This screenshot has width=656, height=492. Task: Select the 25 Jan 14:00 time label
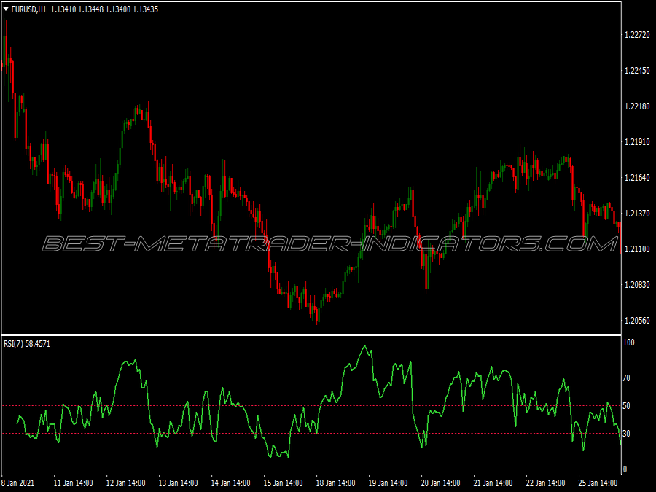tap(598, 483)
